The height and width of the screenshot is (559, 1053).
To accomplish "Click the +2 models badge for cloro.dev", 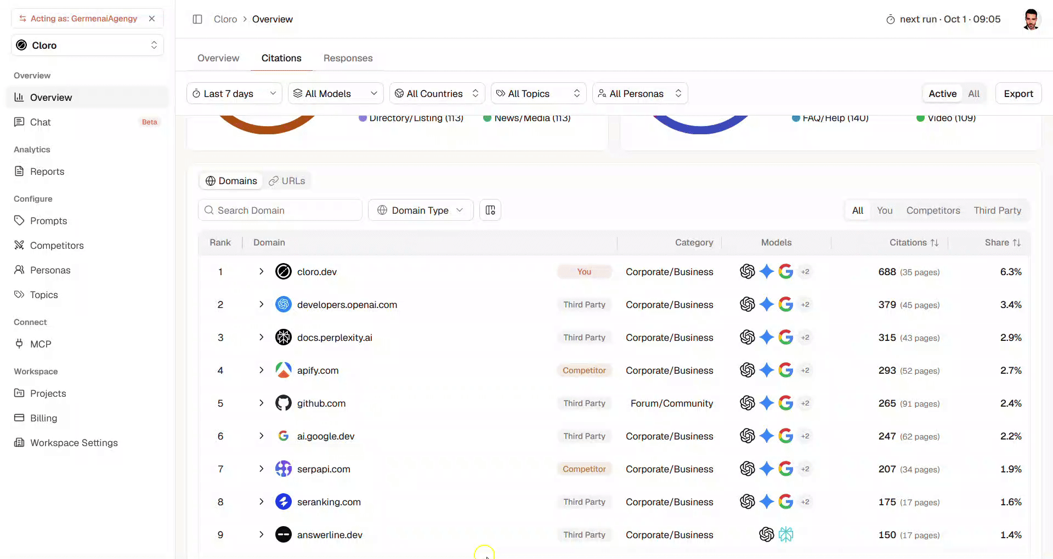I will click(805, 271).
